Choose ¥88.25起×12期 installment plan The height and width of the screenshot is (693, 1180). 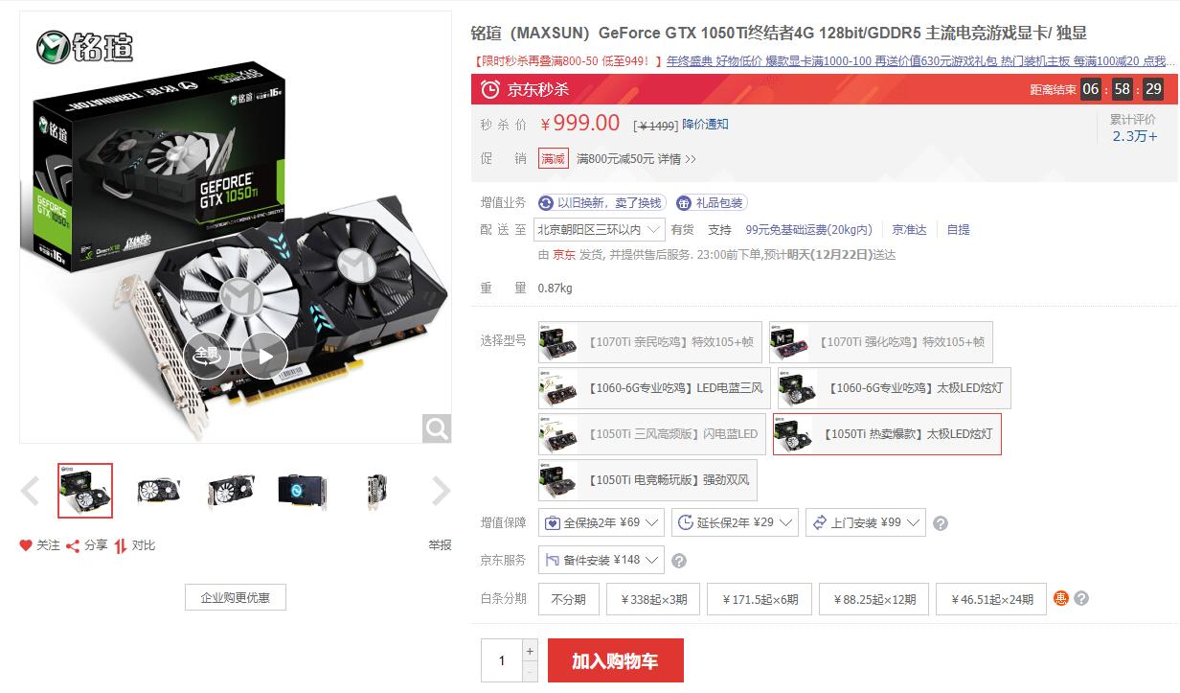pyautogui.click(x=874, y=599)
